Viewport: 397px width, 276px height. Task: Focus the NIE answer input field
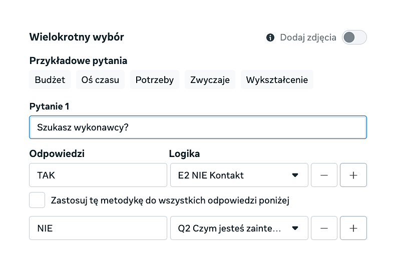[x=98, y=228]
